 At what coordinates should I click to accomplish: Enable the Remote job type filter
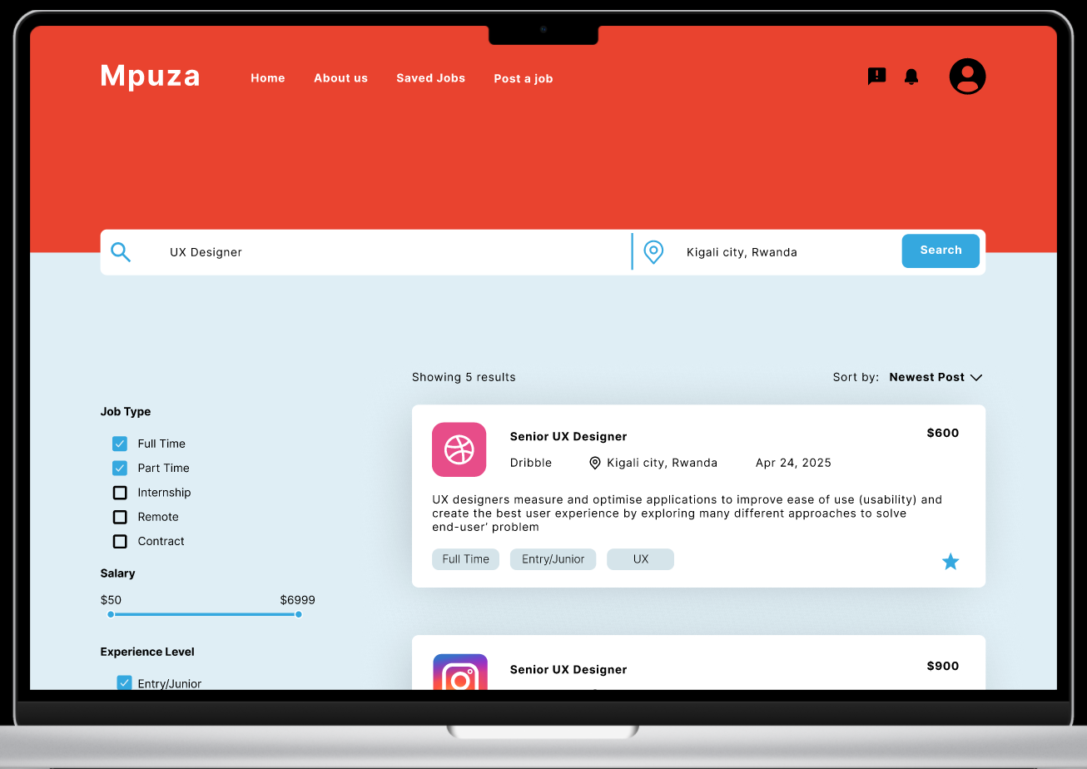120,517
